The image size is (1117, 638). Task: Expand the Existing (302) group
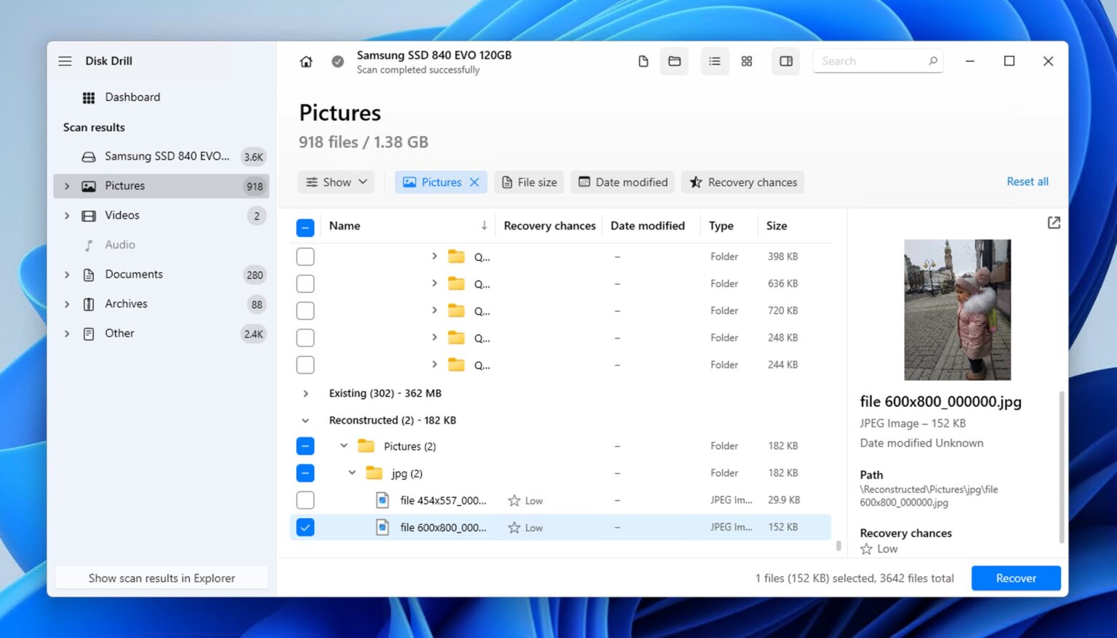click(305, 393)
